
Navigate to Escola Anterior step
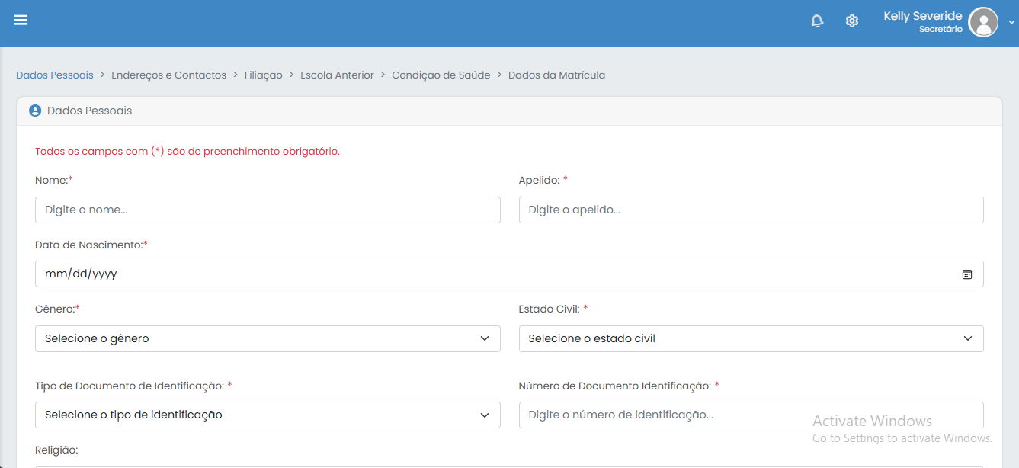pos(337,75)
